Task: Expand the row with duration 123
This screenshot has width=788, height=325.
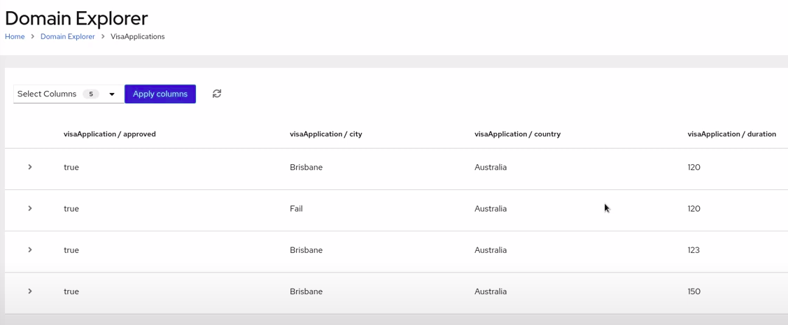Action: click(30, 250)
